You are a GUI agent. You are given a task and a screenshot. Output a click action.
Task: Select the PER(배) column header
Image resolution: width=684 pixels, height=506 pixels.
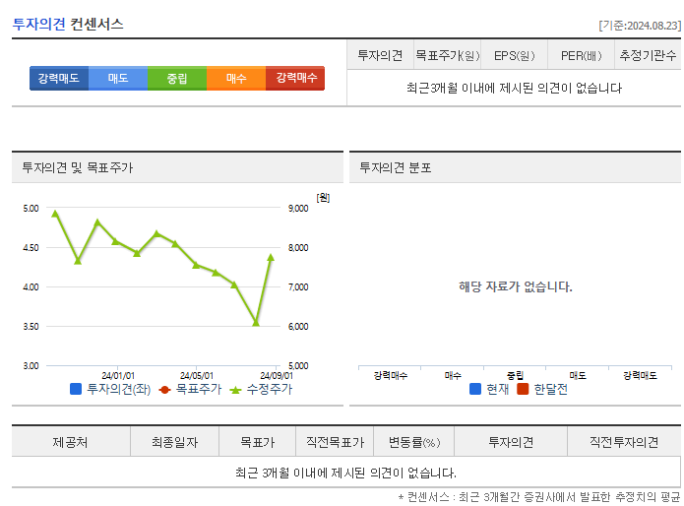[581, 55]
